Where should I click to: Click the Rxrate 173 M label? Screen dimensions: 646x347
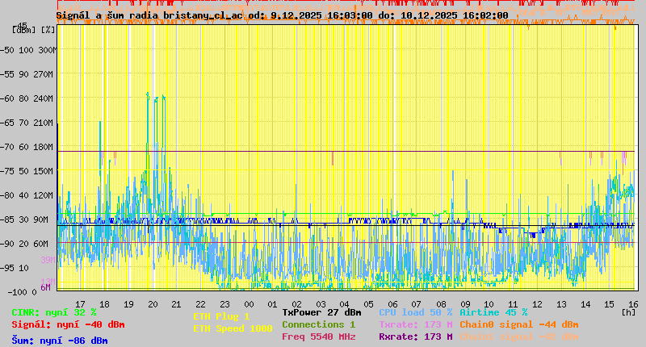pyautogui.click(x=415, y=337)
